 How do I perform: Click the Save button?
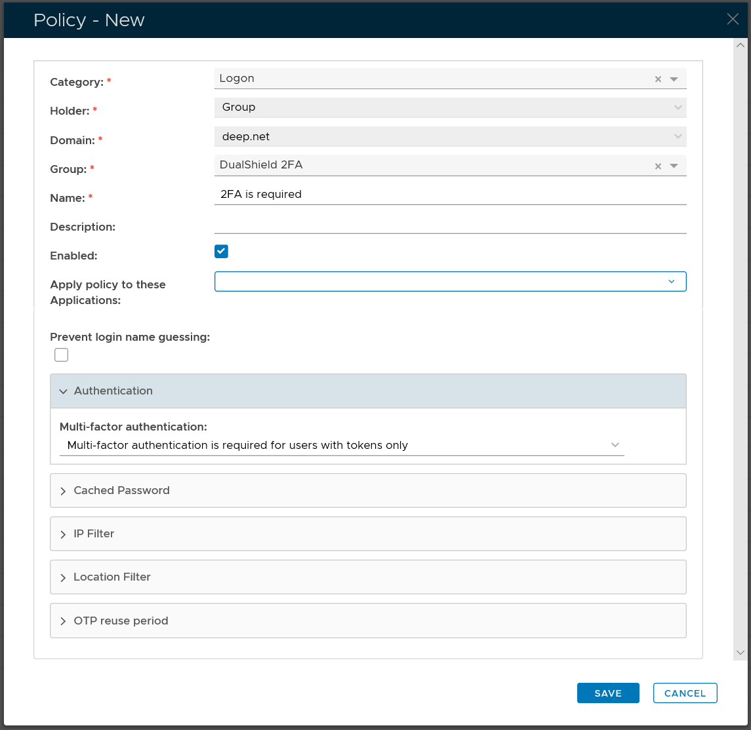608,693
